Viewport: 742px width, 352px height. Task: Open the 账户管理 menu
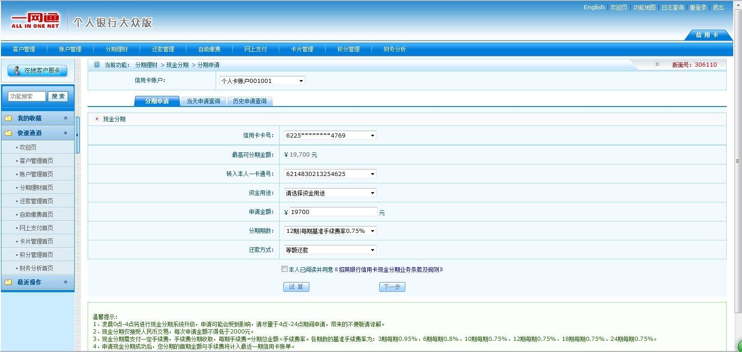70,49
